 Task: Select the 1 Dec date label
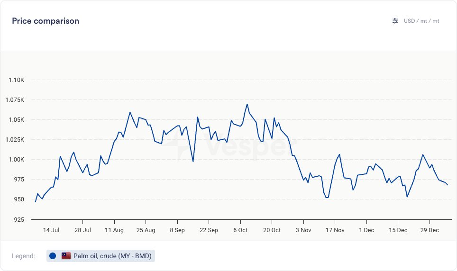coord(366,230)
